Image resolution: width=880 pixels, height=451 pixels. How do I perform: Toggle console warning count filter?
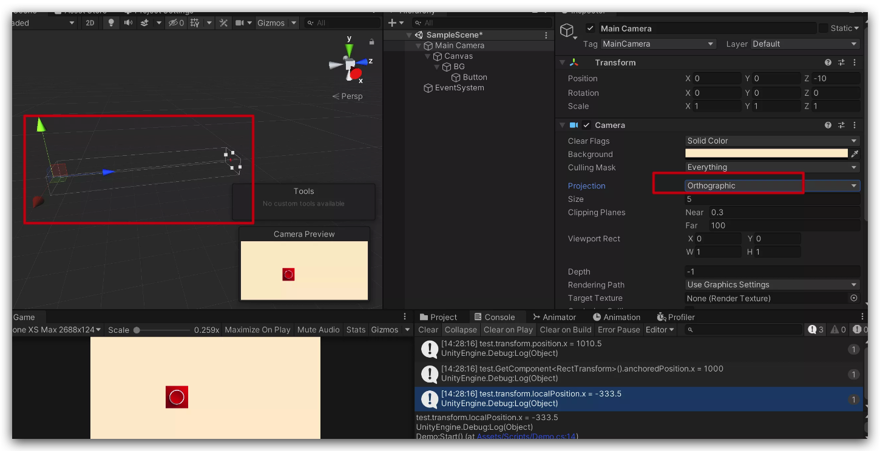point(838,330)
